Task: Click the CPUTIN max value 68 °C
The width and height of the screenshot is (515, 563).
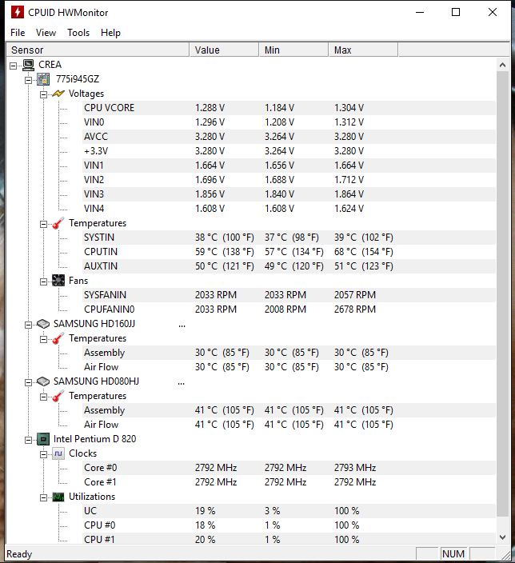Action: pos(363,252)
